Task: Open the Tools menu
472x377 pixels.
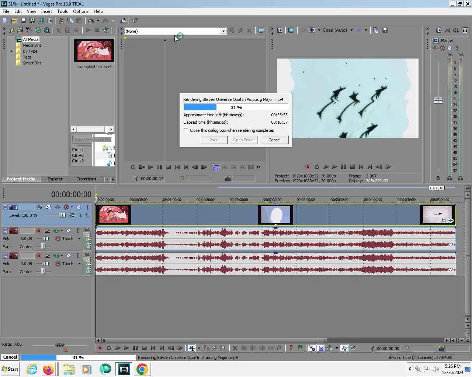Action: 62,11
